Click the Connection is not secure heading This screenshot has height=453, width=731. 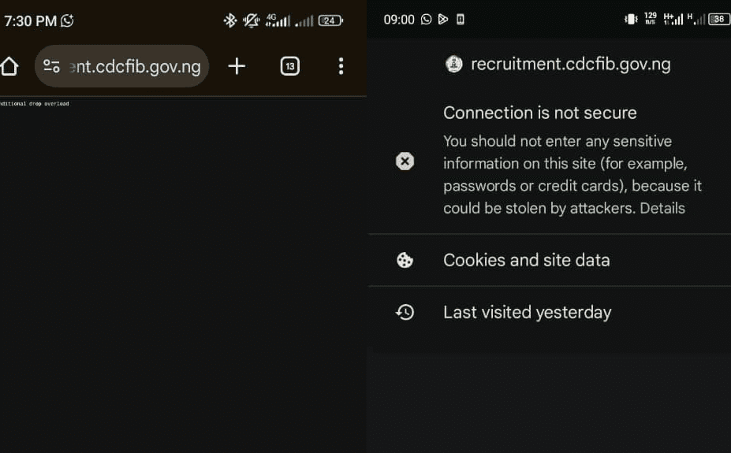[x=539, y=113]
